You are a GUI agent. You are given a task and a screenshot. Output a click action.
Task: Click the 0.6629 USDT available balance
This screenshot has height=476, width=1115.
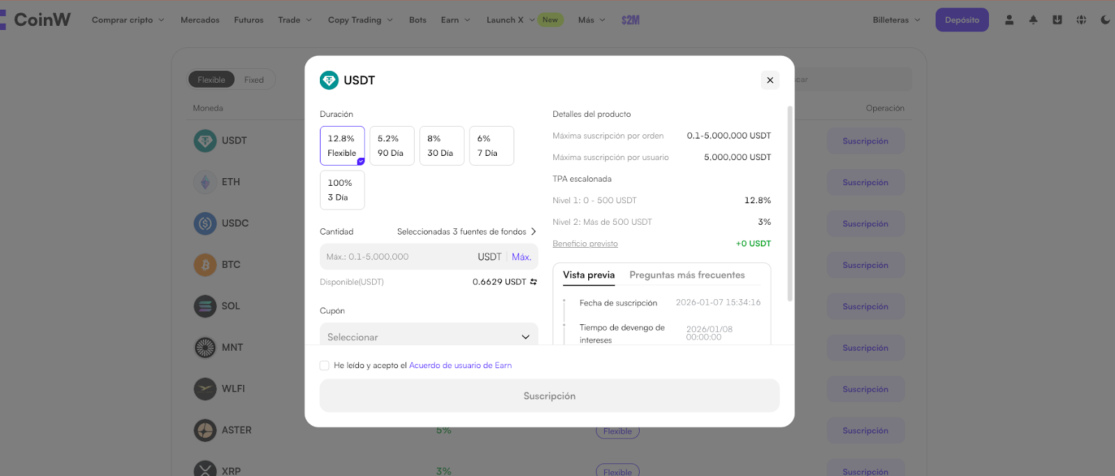tap(499, 282)
